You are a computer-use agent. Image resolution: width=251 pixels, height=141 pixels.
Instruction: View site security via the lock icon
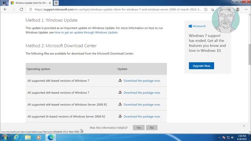[31, 9]
